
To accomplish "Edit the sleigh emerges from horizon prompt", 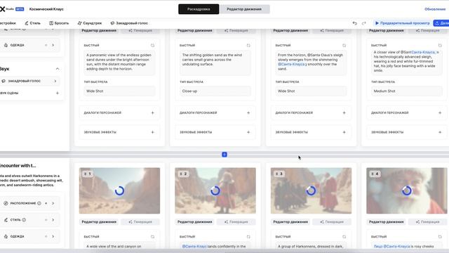I will (311, 63).
